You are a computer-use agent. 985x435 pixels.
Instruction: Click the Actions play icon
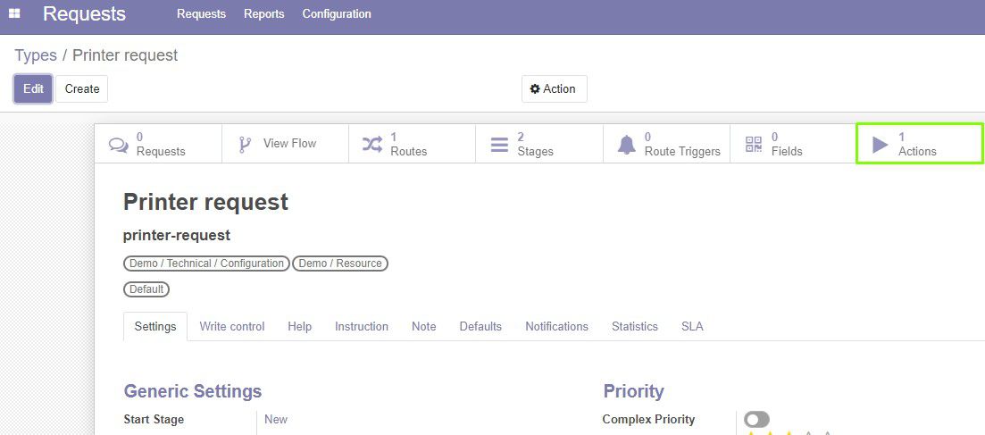881,145
